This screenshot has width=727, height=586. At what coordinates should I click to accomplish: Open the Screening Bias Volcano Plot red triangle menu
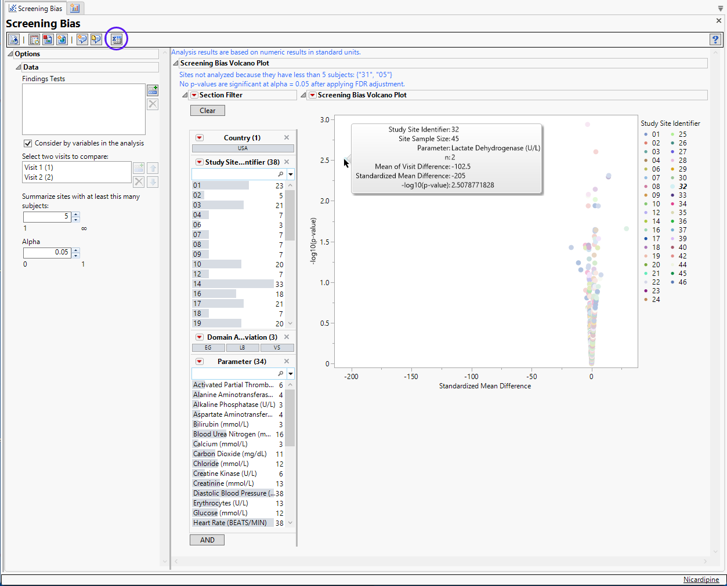pos(312,95)
